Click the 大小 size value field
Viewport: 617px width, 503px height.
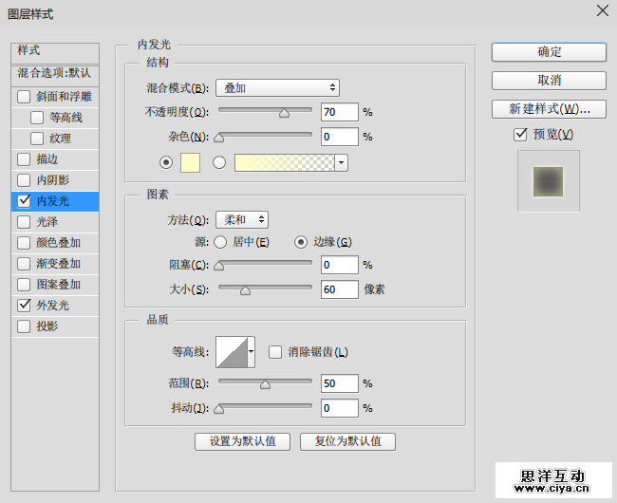339,289
